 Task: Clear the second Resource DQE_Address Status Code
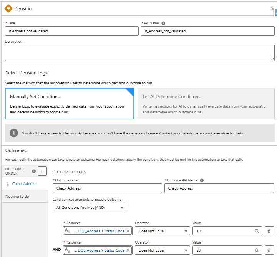(x=128, y=250)
